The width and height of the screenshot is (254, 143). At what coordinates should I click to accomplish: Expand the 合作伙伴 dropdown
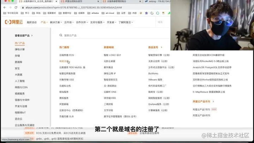tap(82, 22)
